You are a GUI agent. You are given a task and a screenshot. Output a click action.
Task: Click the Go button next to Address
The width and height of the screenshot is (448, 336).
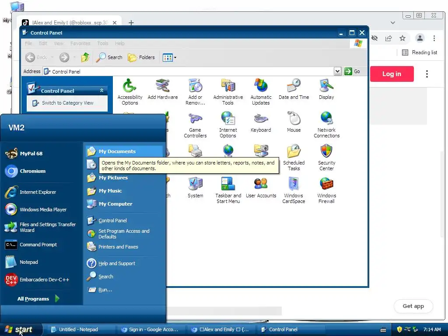pyautogui.click(x=352, y=71)
